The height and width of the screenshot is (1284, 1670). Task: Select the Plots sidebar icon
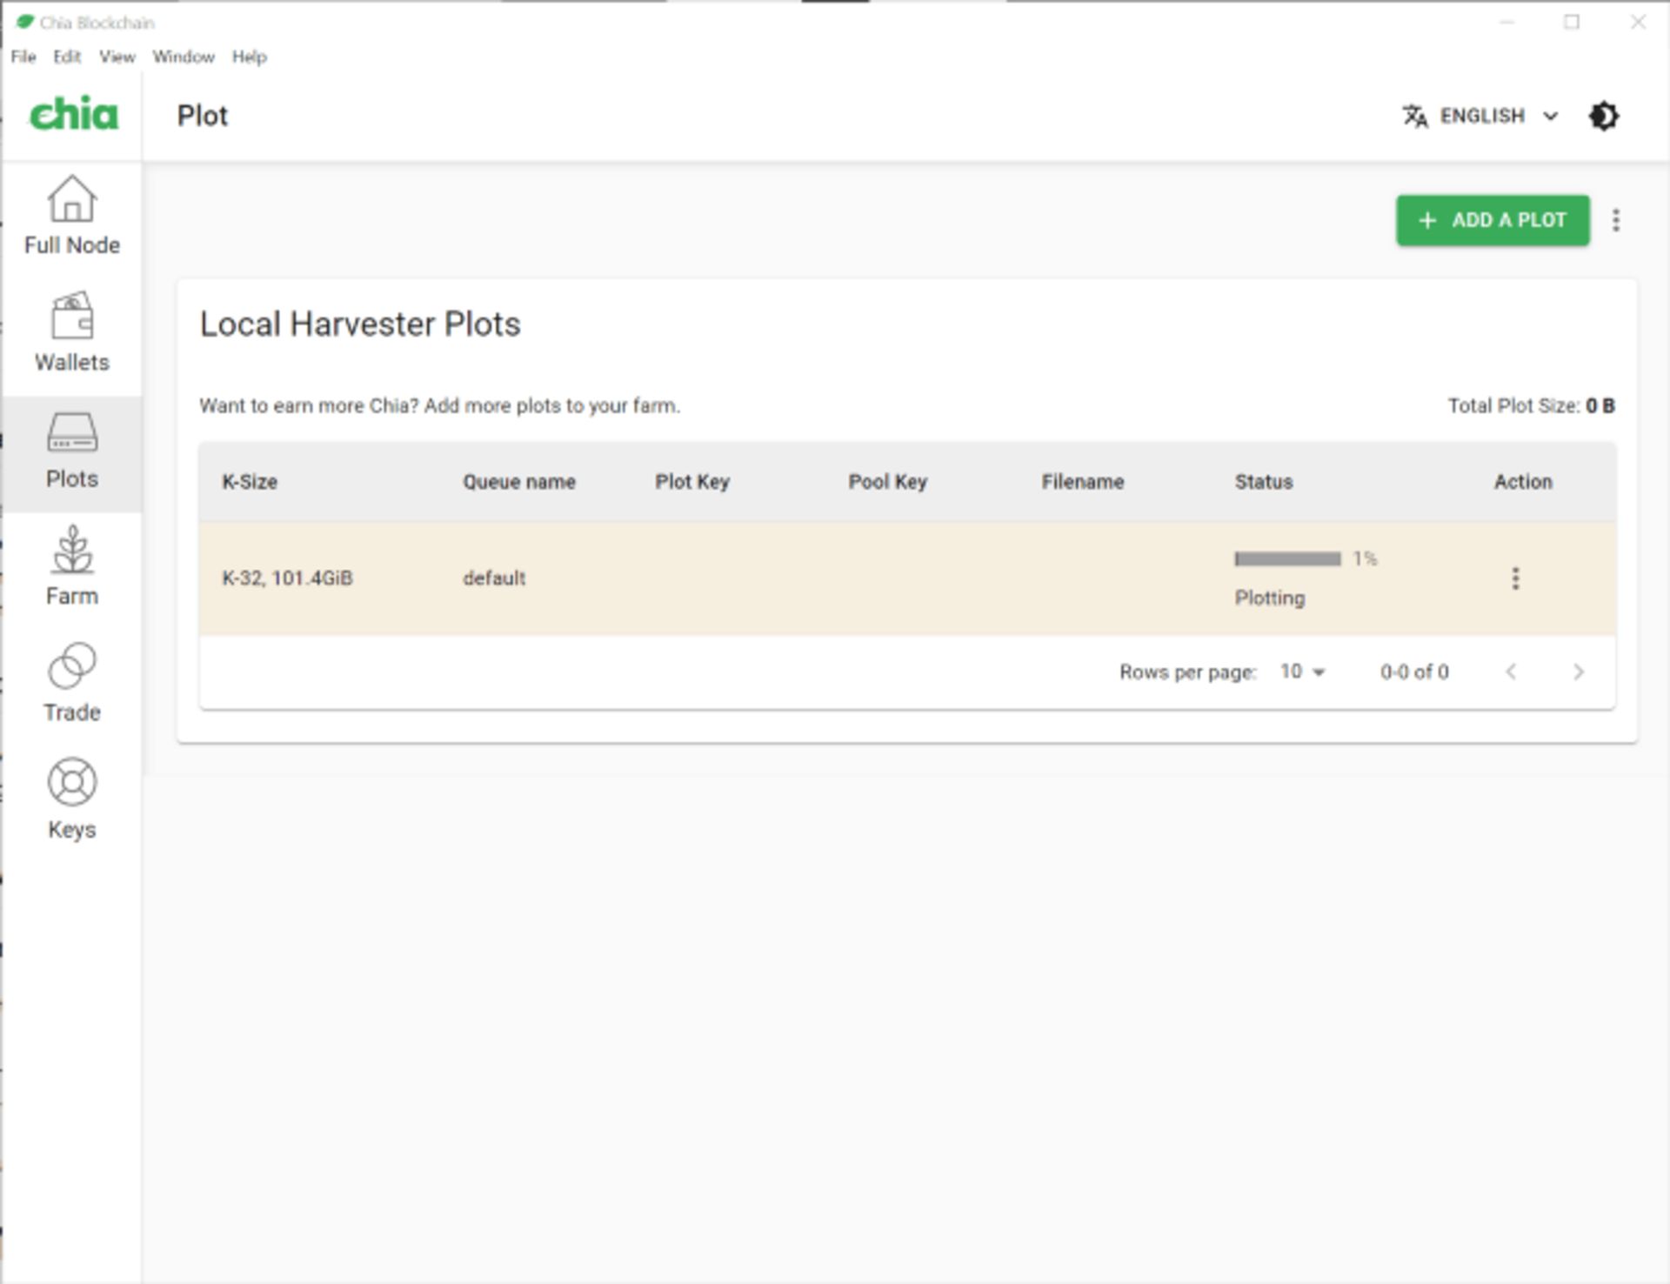coord(71,451)
